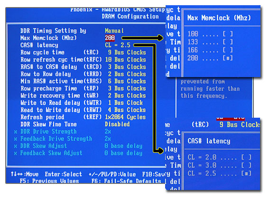This screenshot has height=199, width=270.
Task: Toggle DDR Skew Fine Tune Disabled value
Action: point(117,124)
